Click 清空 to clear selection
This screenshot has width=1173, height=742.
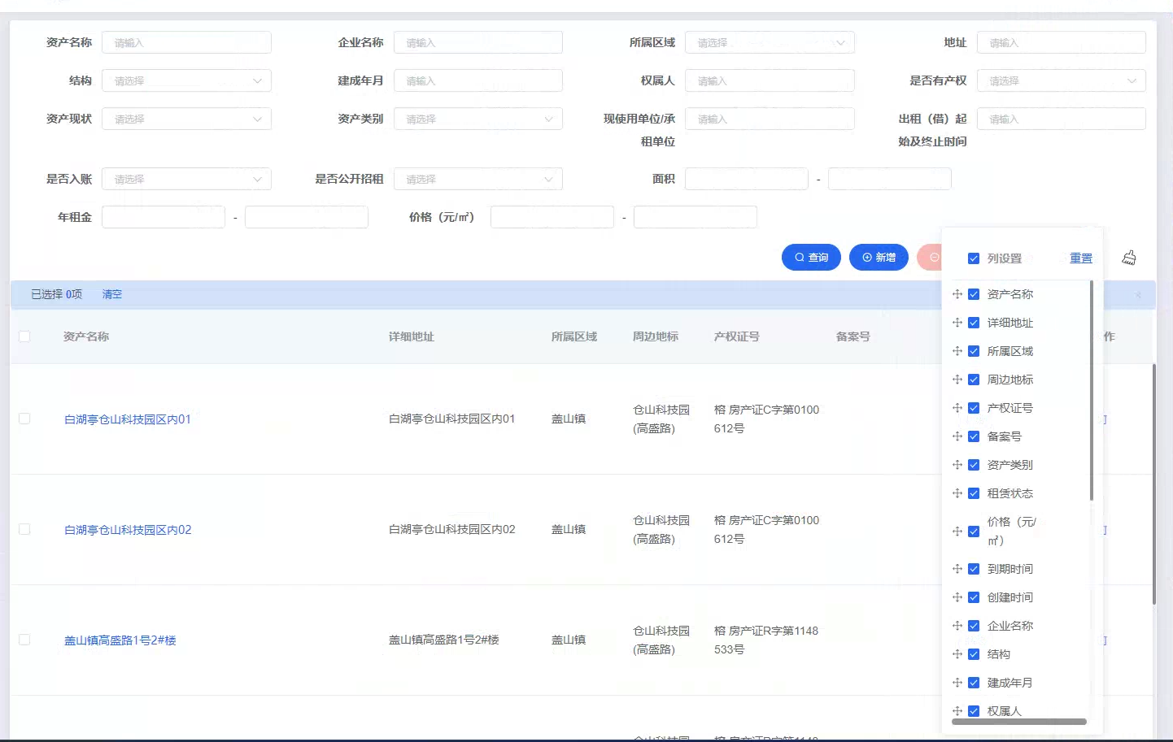tap(112, 294)
